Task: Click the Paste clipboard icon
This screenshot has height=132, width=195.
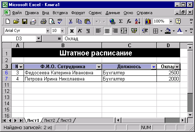Action: [x=88, y=21]
